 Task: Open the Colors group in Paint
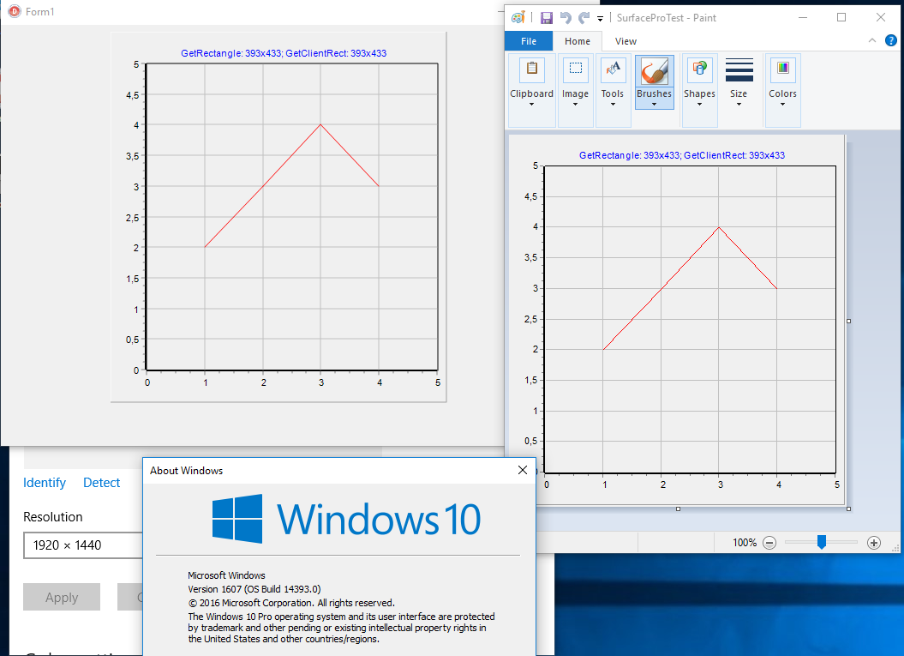pos(782,90)
